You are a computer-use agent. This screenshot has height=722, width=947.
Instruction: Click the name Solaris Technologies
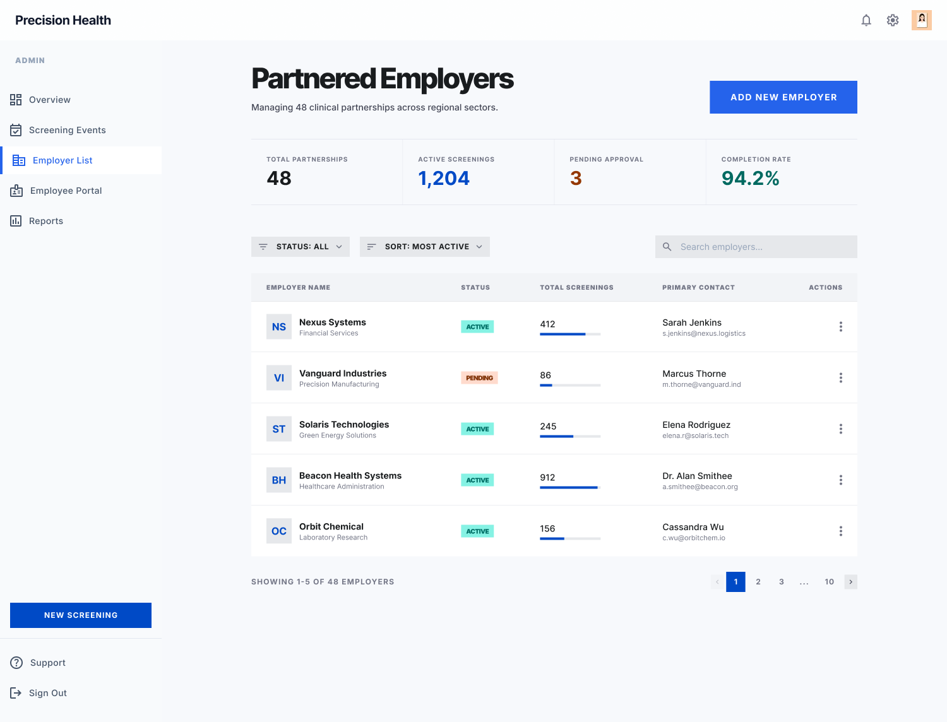[x=344, y=424]
